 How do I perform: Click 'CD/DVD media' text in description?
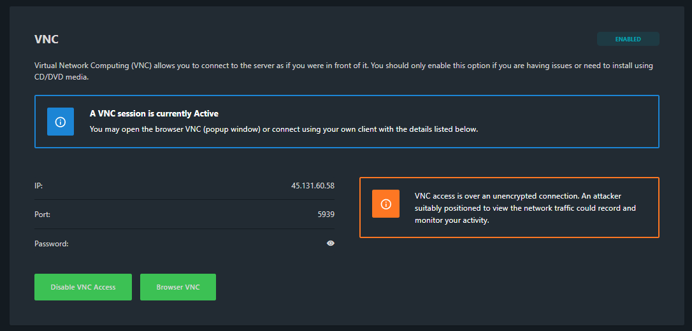tap(61, 78)
